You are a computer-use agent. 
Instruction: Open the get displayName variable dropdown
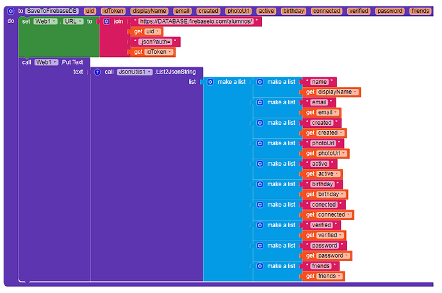click(x=338, y=92)
